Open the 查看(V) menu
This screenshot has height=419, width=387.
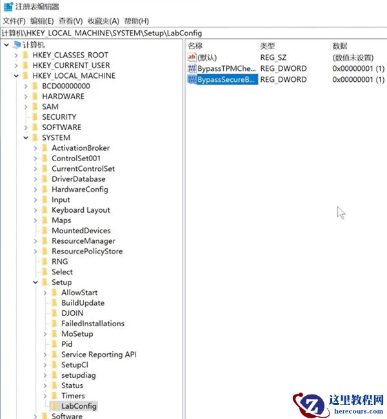[70, 21]
